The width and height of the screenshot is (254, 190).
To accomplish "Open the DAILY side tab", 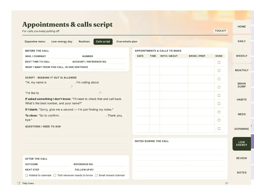I will coord(242,41).
